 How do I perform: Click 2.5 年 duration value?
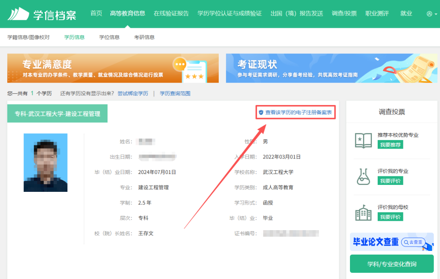tap(145, 203)
